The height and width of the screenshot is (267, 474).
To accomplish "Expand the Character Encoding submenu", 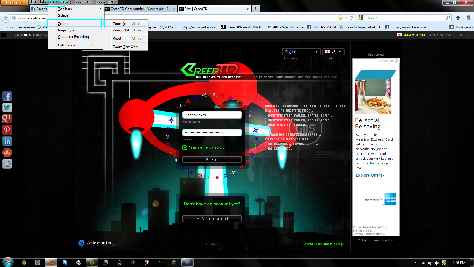I will tap(76, 37).
